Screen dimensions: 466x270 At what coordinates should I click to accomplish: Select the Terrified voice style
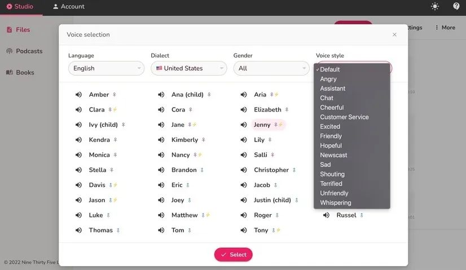(x=352, y=184)
